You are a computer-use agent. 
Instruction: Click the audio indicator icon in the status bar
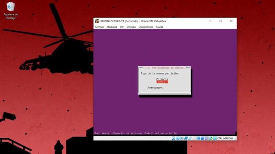click(x=182, y=138)
